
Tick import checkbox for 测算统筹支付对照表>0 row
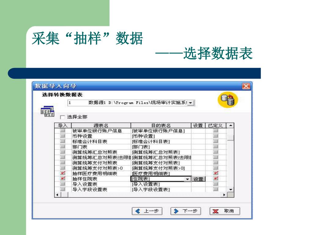63,168
